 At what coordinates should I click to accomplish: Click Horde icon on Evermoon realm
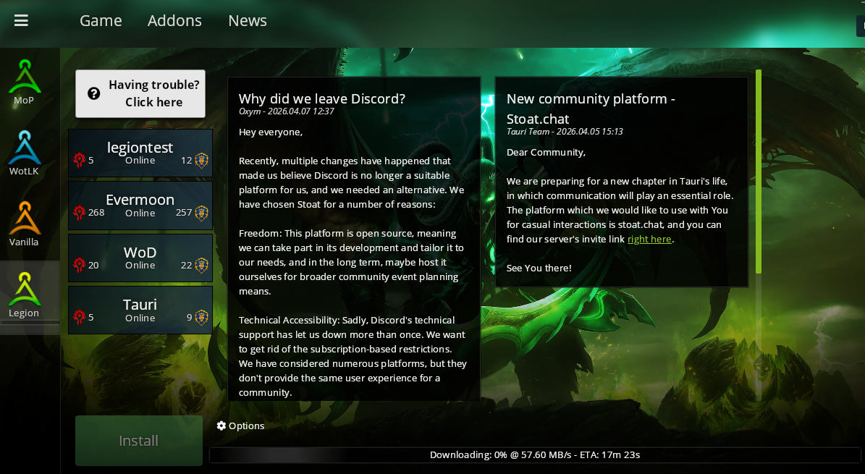(x=80, y=213)
